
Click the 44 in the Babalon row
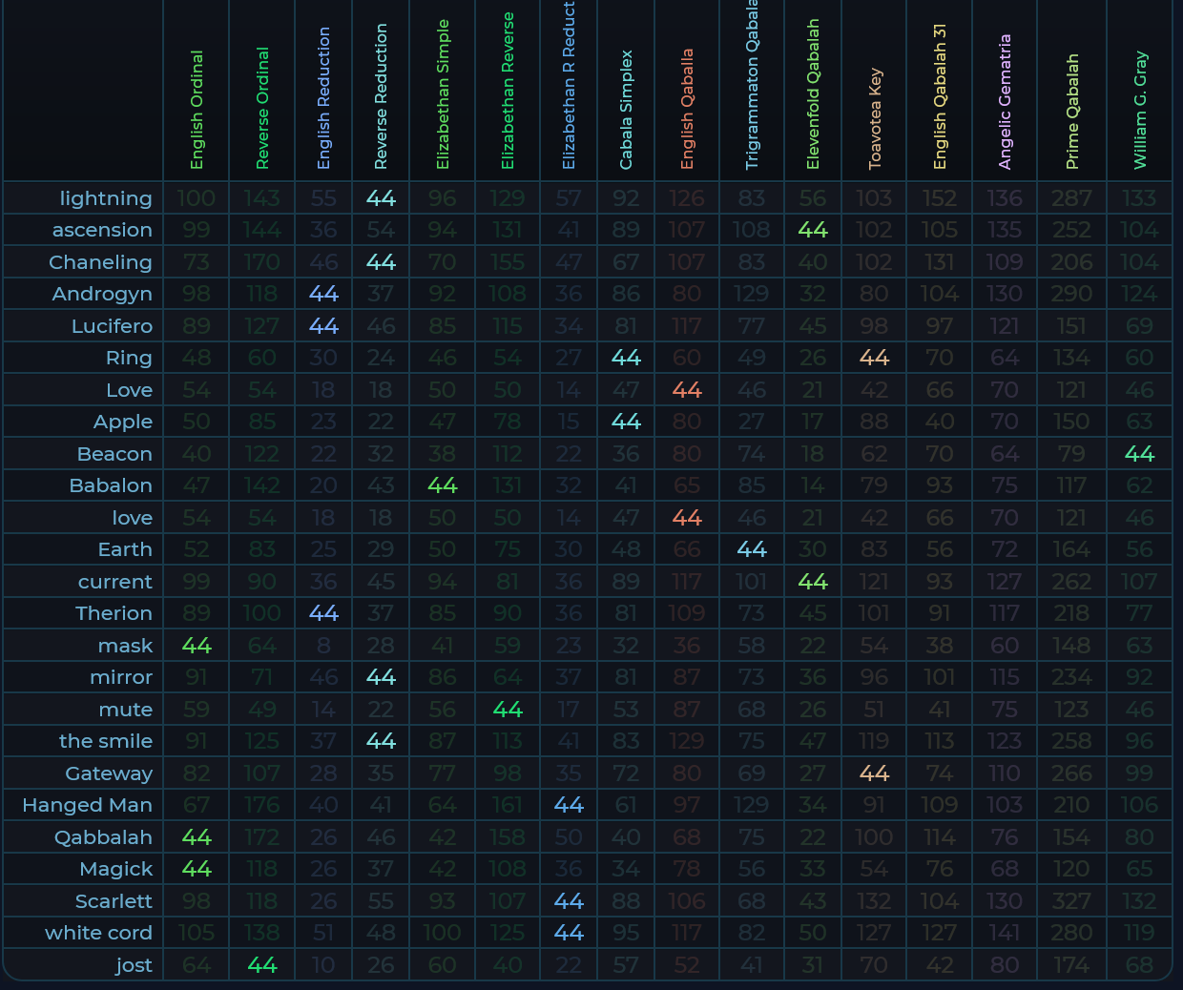click(443, 485)
